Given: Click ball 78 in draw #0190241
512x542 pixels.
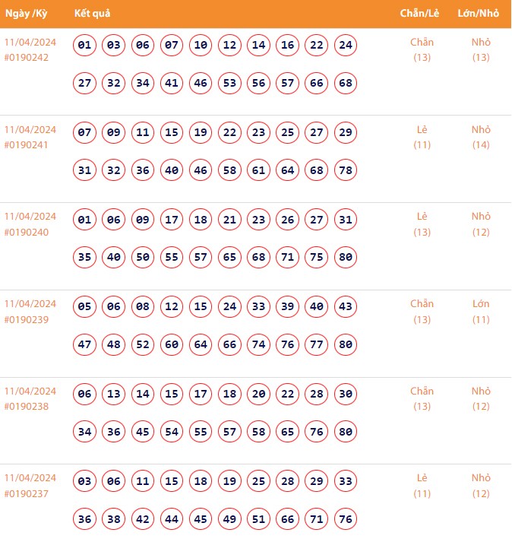Looking at the screenshot, I should 346,170.
